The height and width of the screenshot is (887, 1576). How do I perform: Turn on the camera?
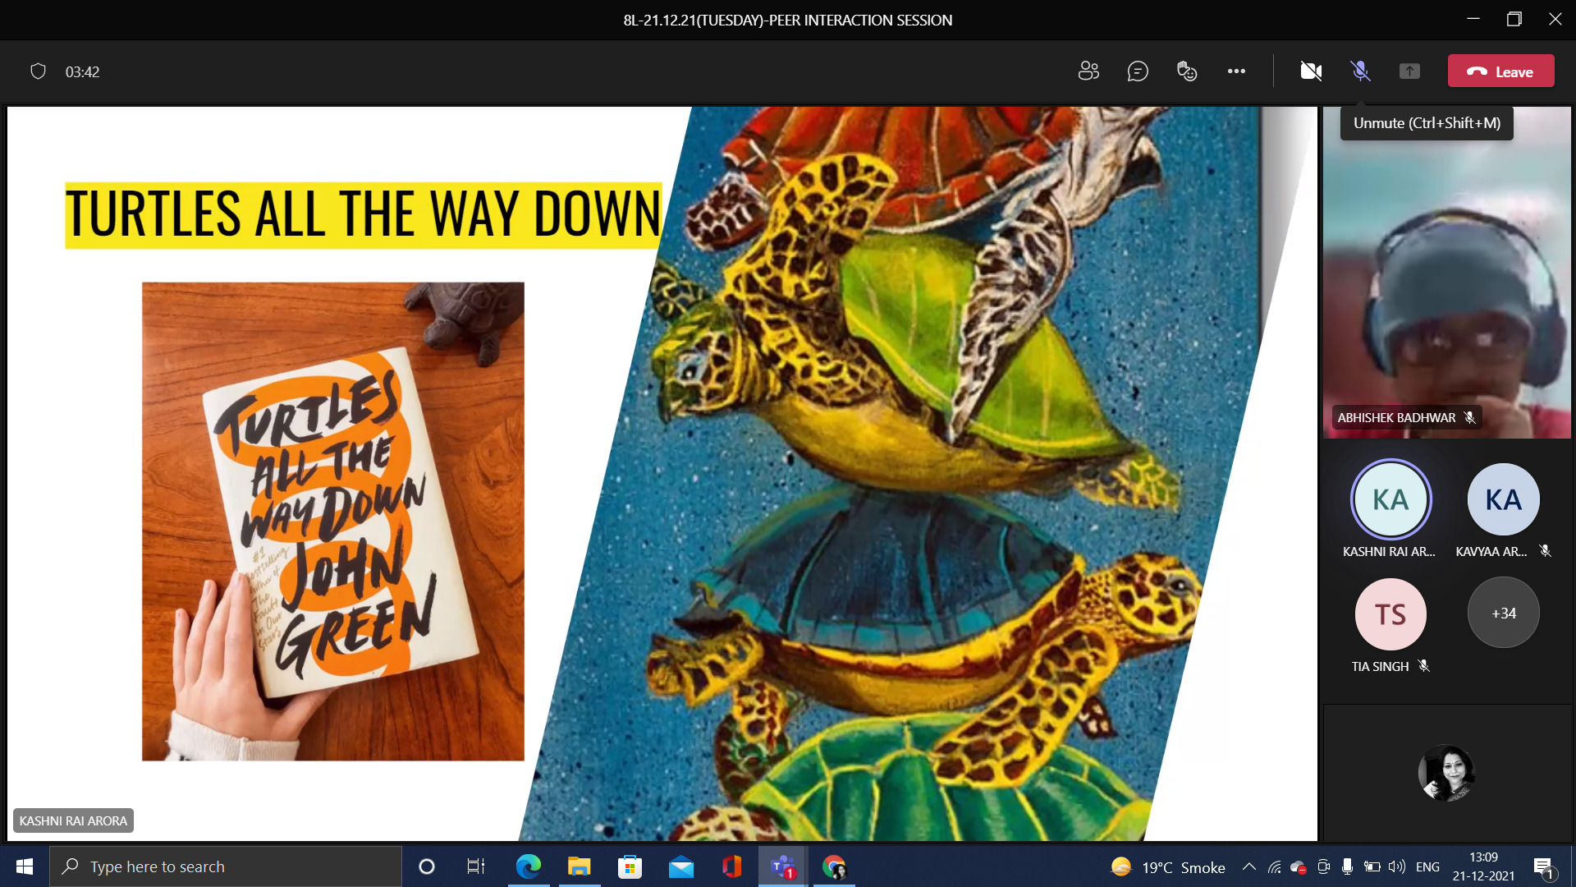(x=1311, y=71)
